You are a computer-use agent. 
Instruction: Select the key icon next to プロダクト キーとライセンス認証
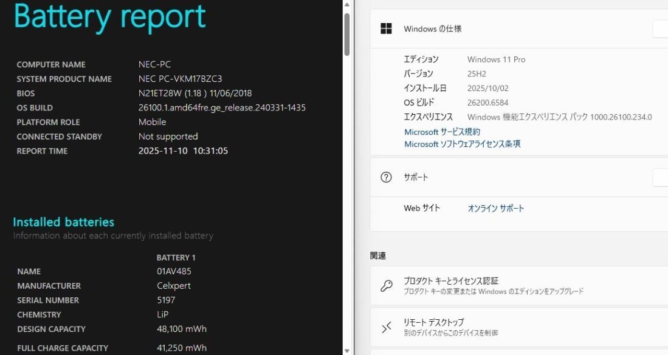point(387,285)
